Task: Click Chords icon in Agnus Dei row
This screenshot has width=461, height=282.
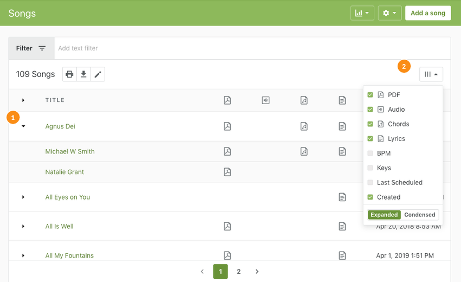Action: coord(304,126)
